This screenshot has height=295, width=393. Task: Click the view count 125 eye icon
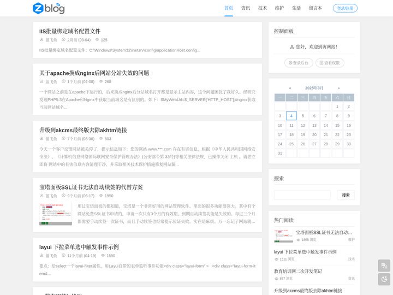point(97,40)
